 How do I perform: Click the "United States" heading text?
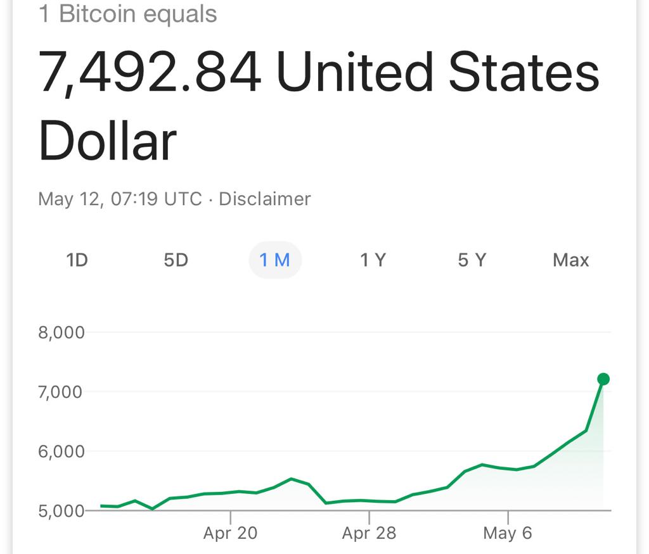click(438, 73)
